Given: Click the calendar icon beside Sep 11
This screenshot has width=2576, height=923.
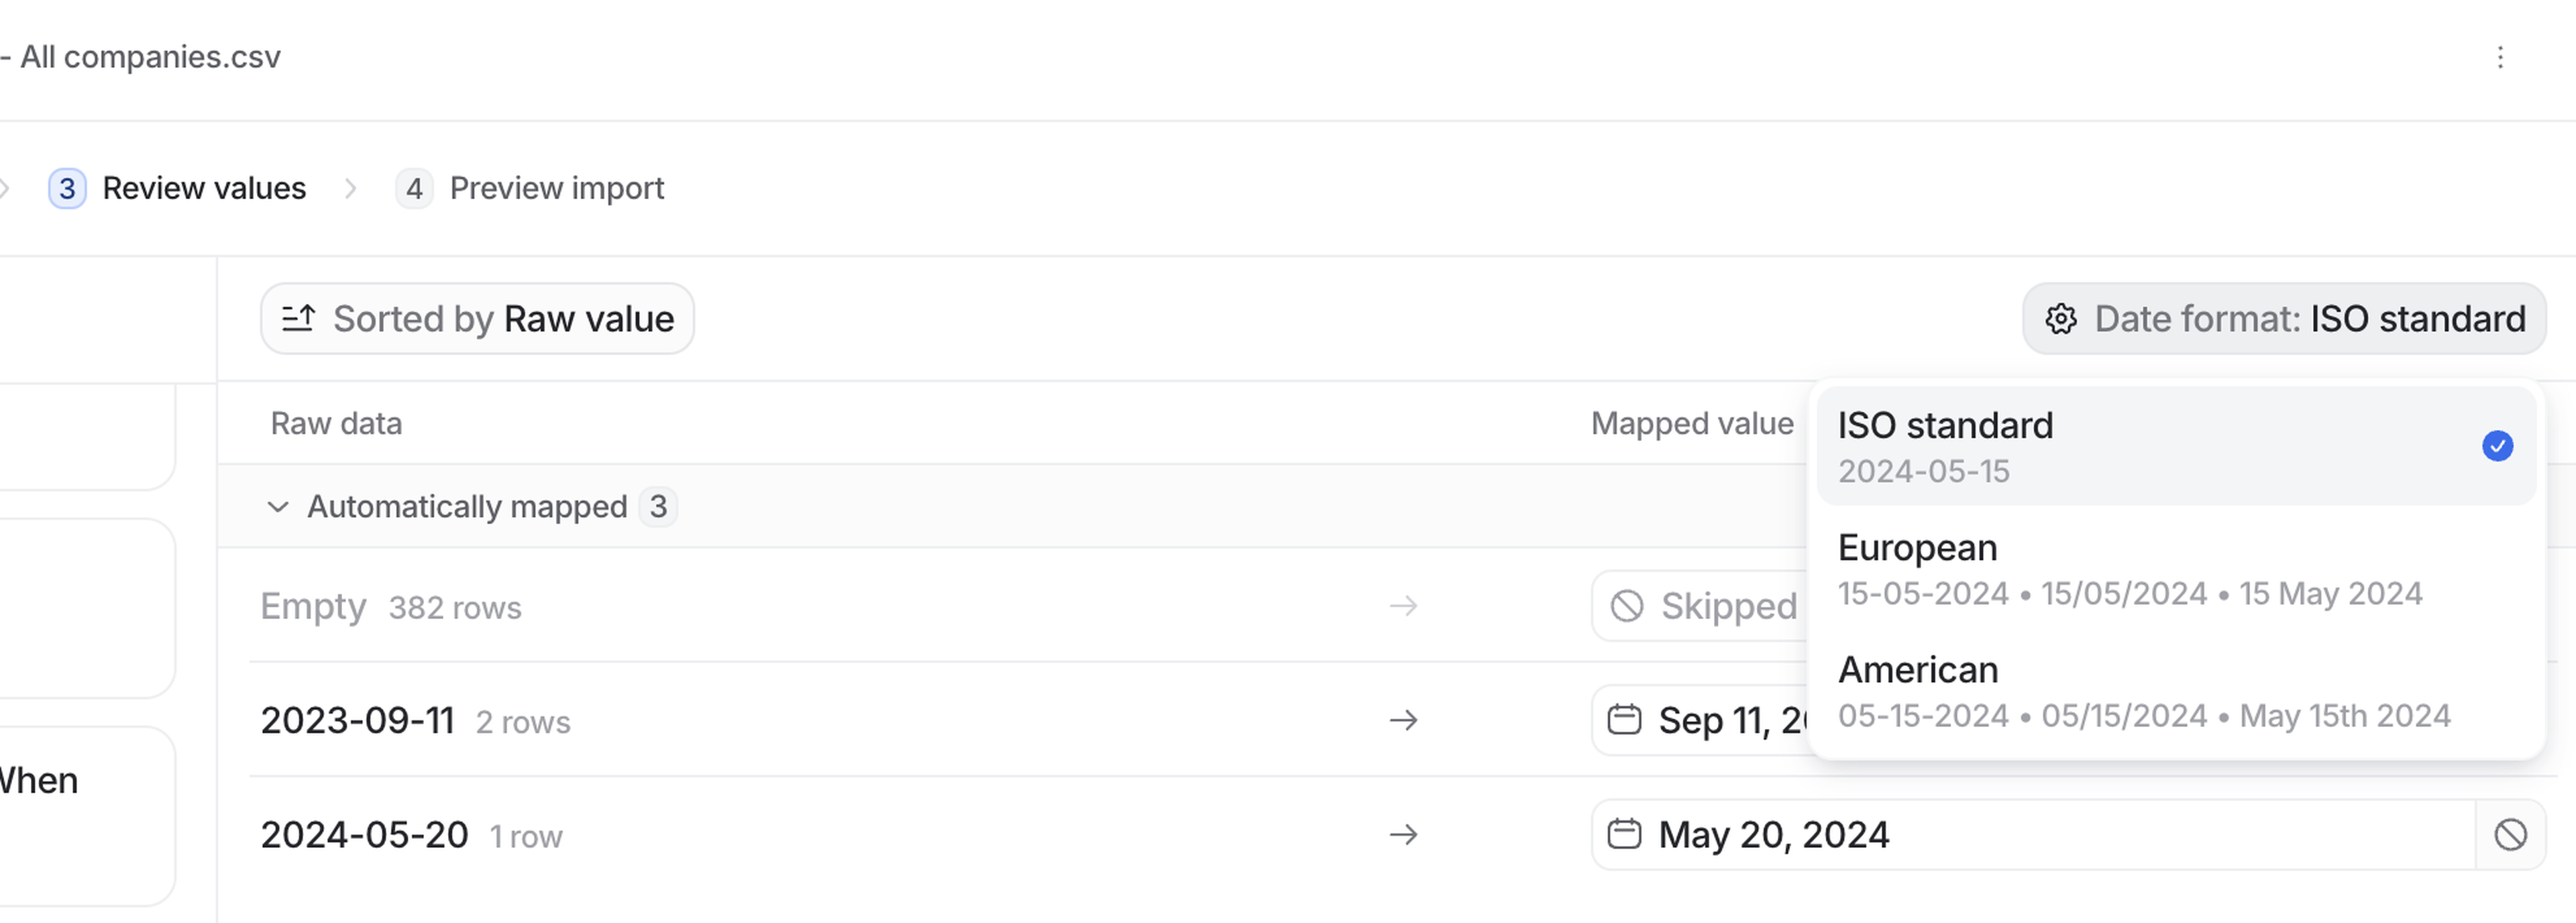Looking at the screenshot, I should click(x=1624, y=720).
